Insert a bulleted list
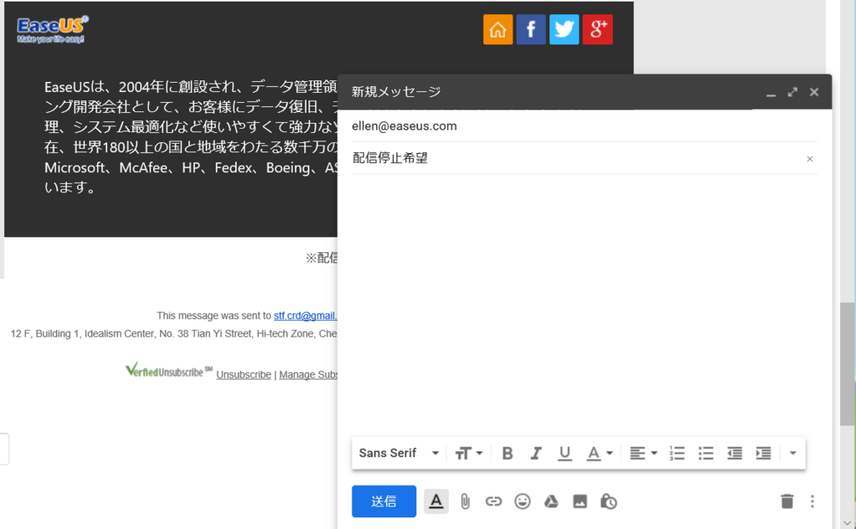This screenshot has width=856, height=529. (706, 453)
